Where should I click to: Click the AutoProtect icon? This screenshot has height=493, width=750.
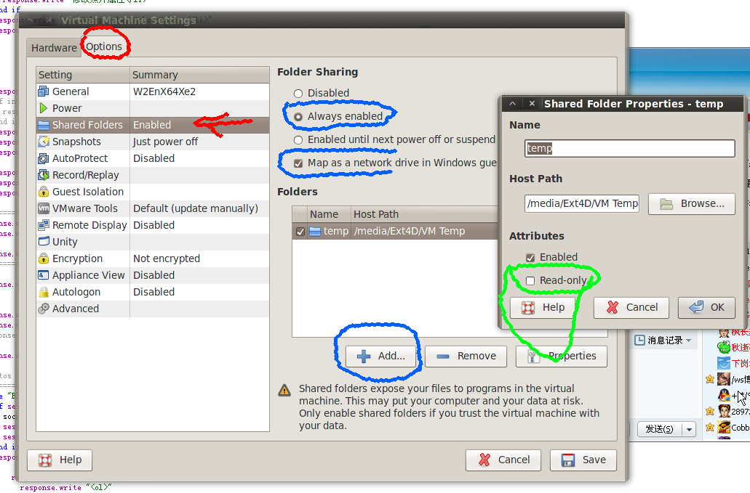[44, 158]
